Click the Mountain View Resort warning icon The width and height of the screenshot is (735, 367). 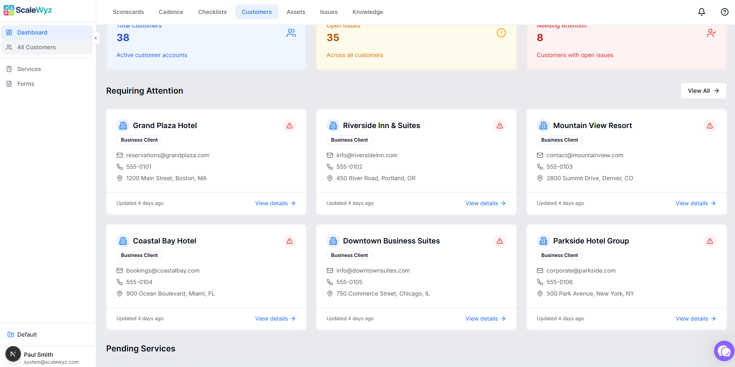point(710,126)
